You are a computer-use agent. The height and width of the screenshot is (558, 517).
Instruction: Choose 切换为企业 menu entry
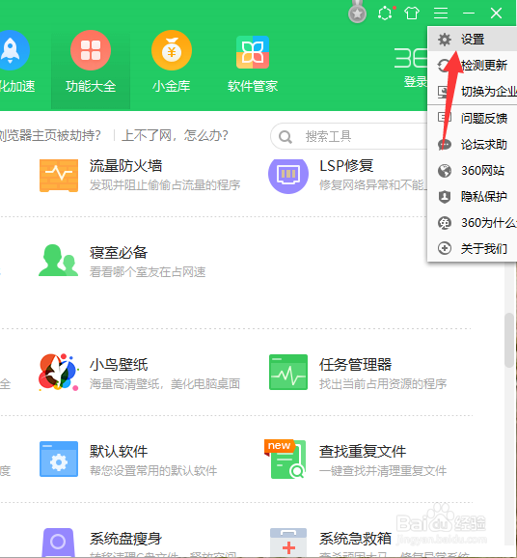473,92
